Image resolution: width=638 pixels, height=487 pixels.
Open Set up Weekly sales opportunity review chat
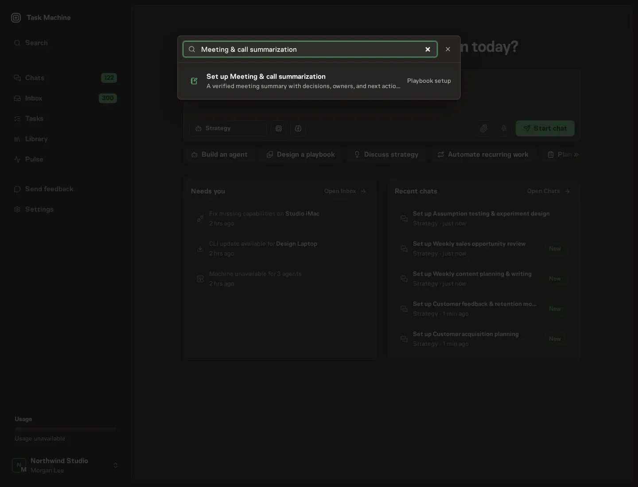484,248
